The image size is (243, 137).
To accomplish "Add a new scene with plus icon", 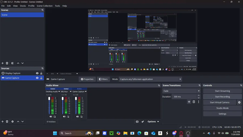I will [x=2, y=63].
